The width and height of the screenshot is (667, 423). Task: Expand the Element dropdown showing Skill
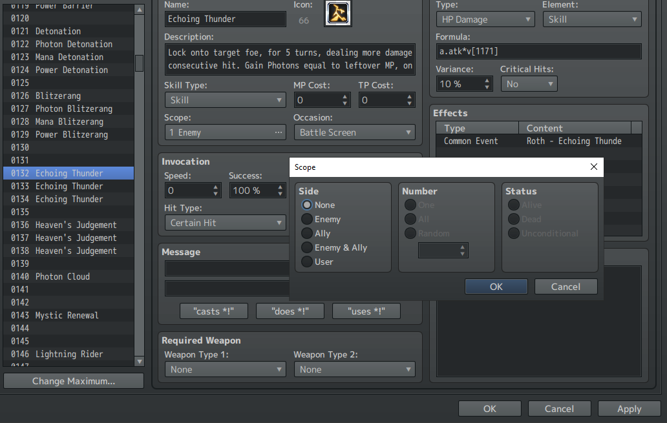pyautogui.click(x=592, y=19)
